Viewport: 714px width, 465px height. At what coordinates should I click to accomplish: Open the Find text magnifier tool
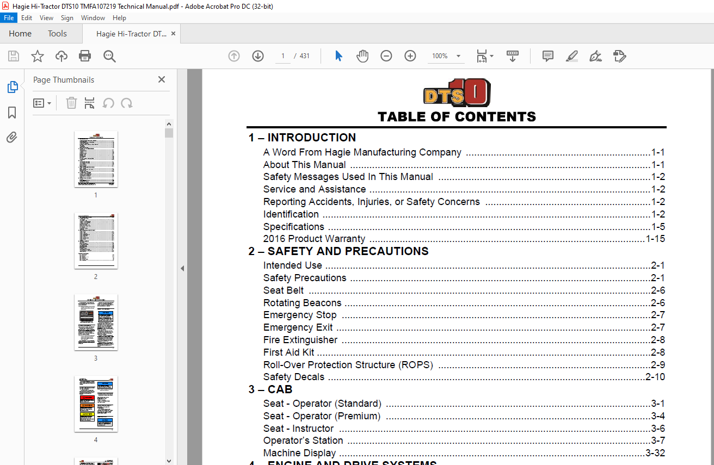coord(109,56)
